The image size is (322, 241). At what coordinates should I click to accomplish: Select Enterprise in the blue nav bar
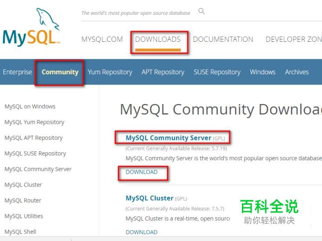(x=18, y=72)
